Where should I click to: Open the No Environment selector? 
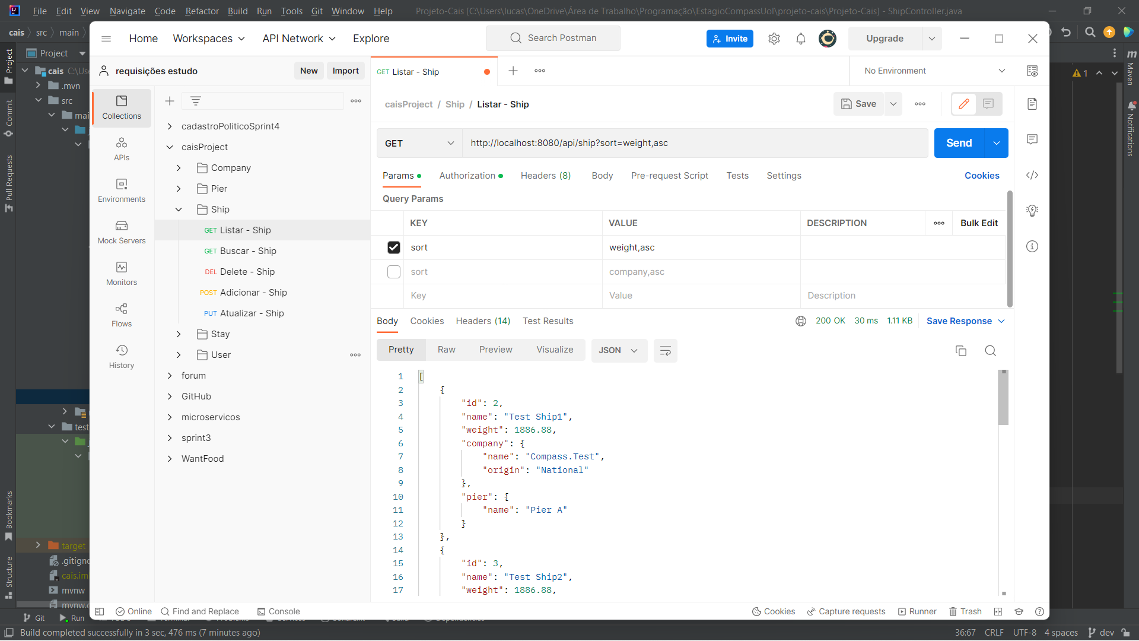931,71
